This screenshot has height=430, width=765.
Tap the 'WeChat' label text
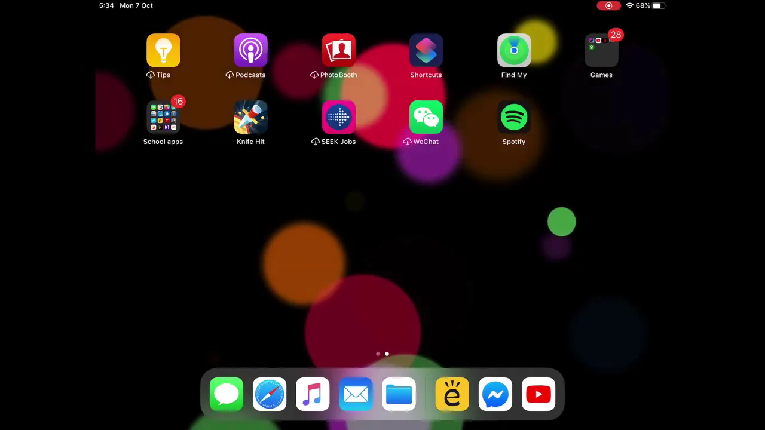pos(426,142)
